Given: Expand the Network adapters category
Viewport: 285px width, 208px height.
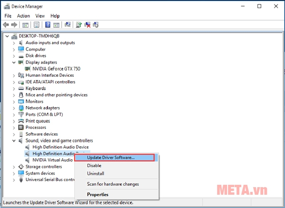Looking at the screenshot, I should pos(14,108).
